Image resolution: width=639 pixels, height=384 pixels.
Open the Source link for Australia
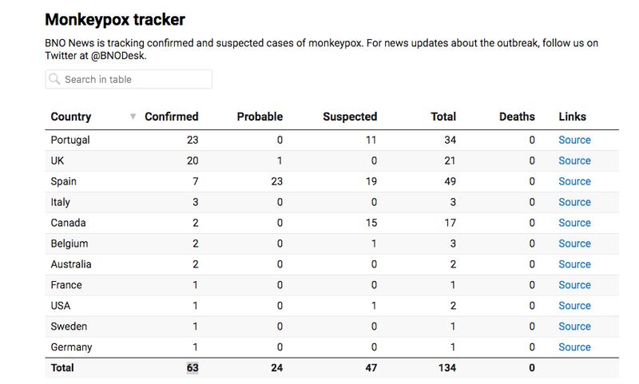pyautogui.click(x=574, y=264)
